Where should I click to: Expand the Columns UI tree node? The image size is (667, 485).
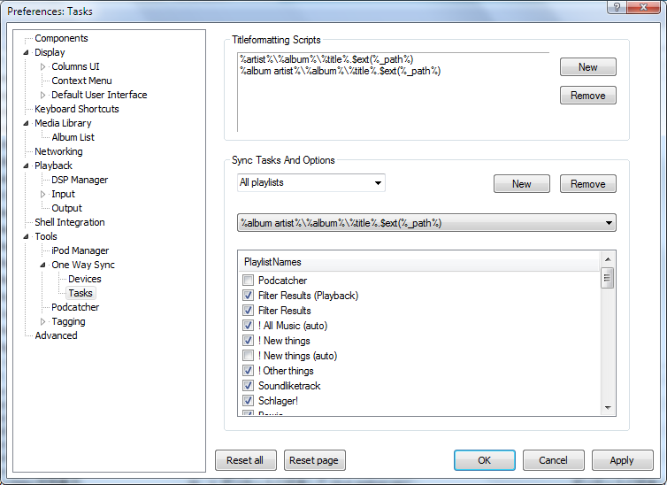click(x=43, y=66)
